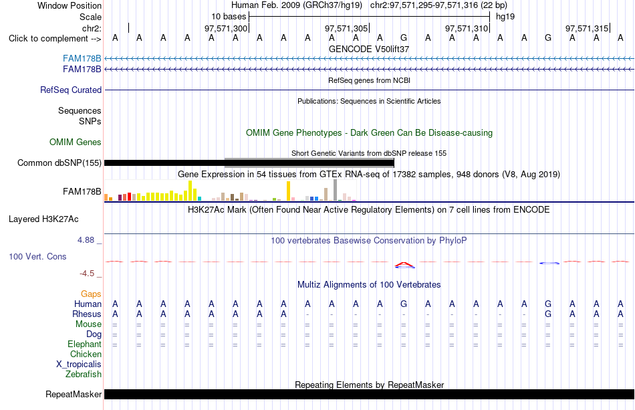Click the 4.88 PhyloP upper limit value
Screen dimensions: 635x410
(86, 240)
